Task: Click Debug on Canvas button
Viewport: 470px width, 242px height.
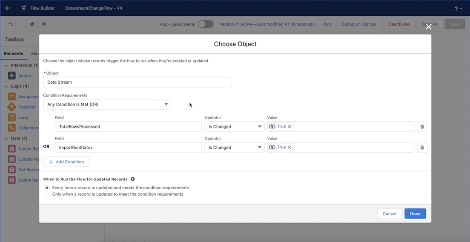Action: click(x=358, y=24)
